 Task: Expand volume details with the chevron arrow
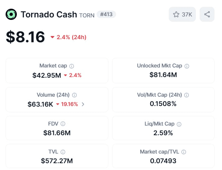coord(83,104)
